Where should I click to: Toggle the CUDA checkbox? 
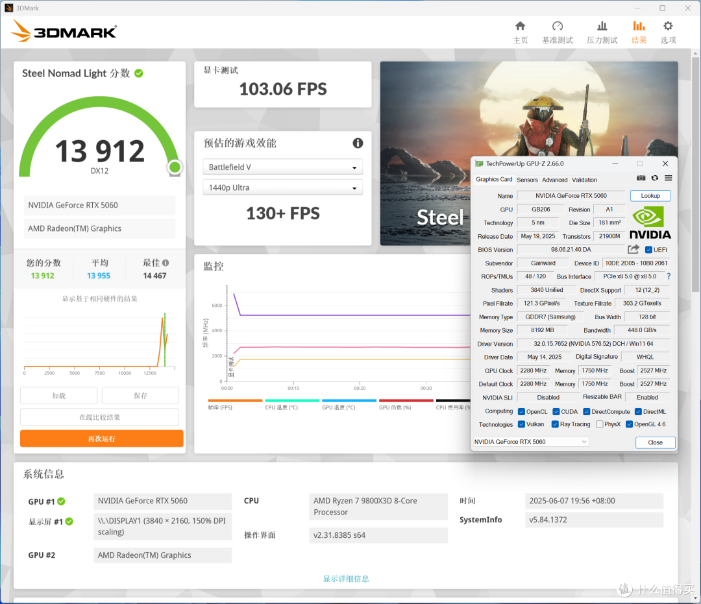tap(556, 411)
